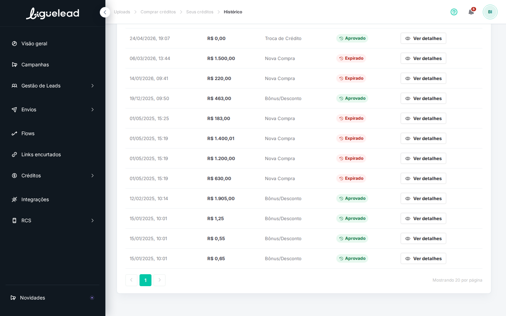
Task: Click the Créditos coin icon
Action: (x=14, y=176)
